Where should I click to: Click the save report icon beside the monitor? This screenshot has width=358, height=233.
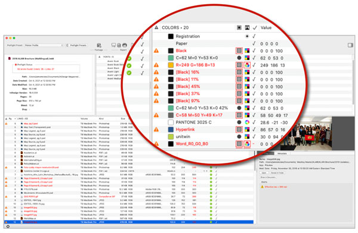coord(119,45)
